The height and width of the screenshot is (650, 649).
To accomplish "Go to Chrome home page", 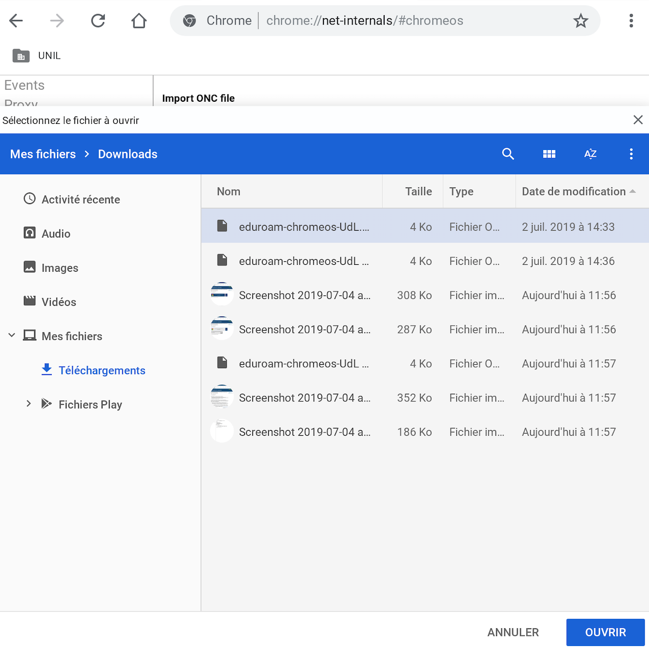I will coord(139,21).
